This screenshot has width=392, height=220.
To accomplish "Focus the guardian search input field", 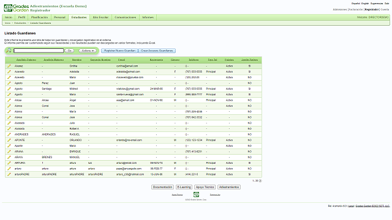I will (39, 51).
